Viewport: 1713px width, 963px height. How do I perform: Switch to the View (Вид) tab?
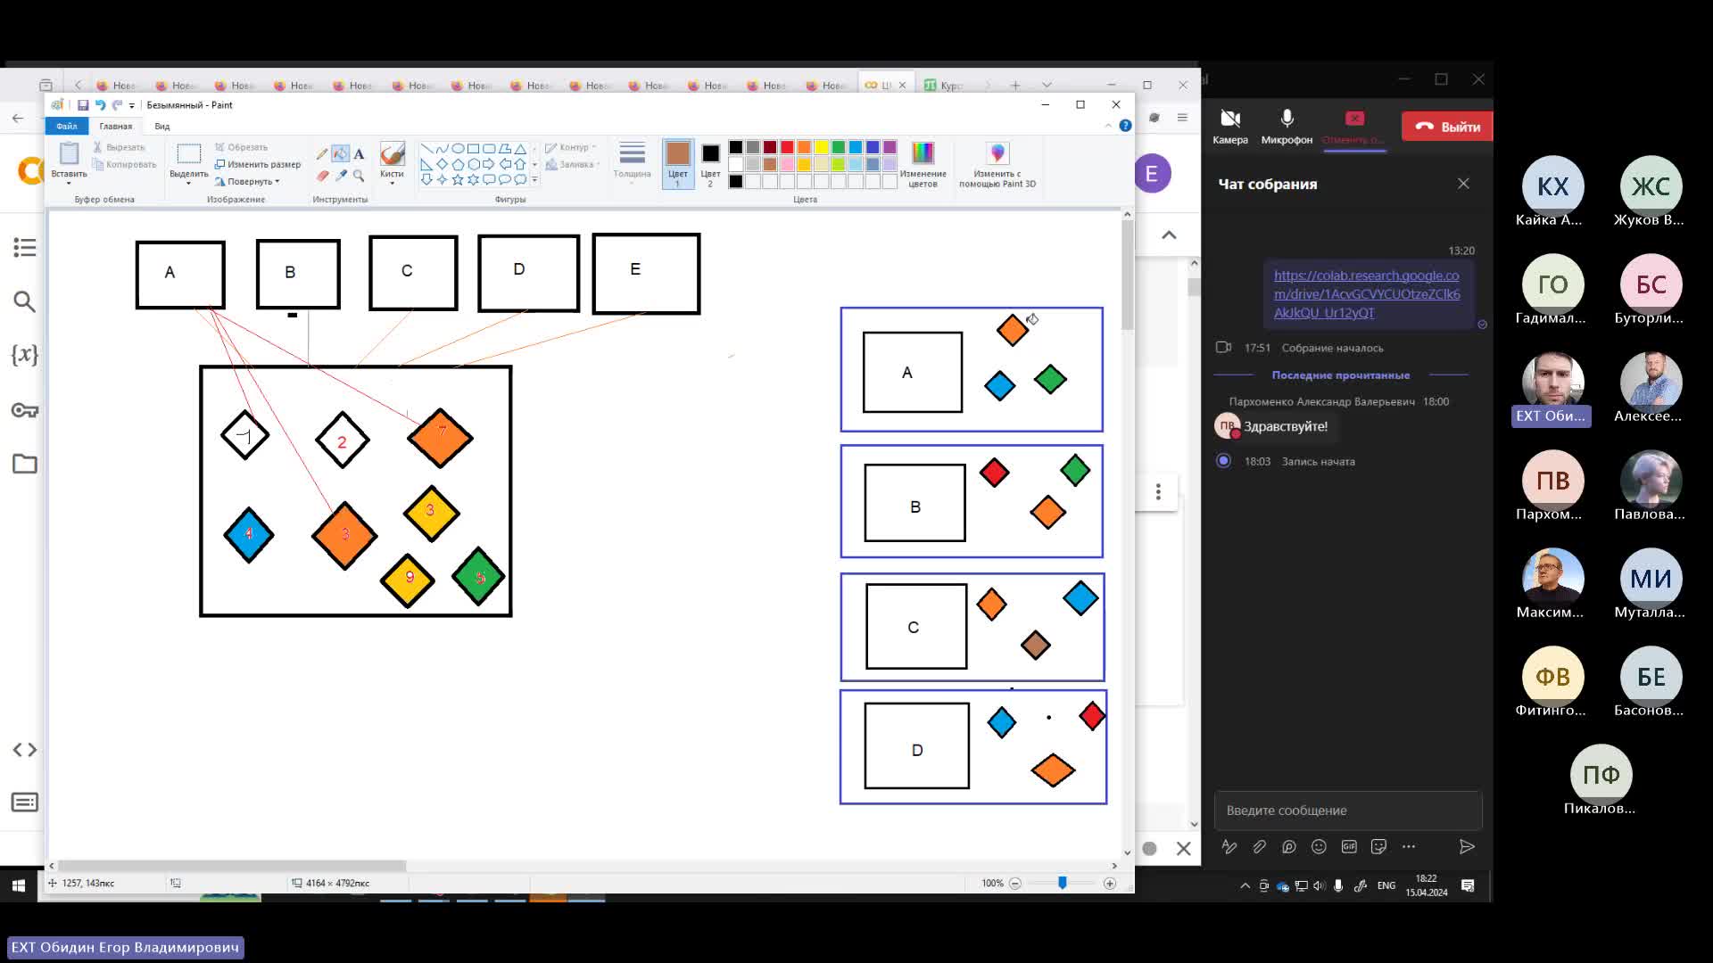[x=162, y=126]
